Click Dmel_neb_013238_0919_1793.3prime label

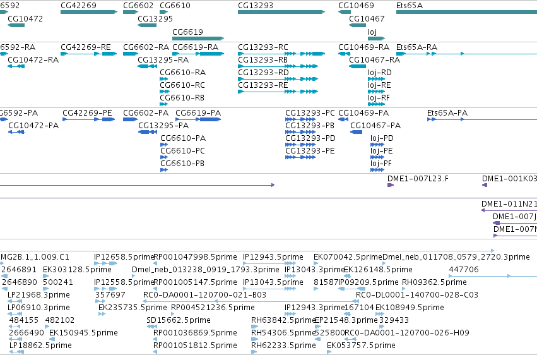pyautogui.click(x=206, y=269)
